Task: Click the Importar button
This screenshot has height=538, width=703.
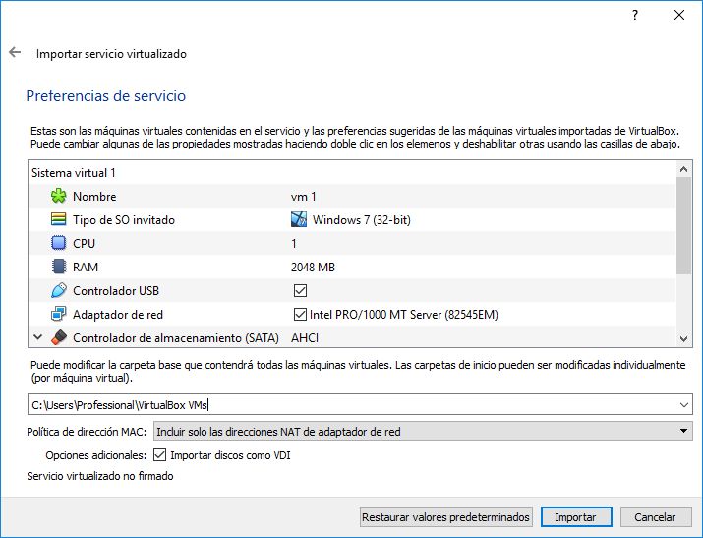Action: pos(575,517)
